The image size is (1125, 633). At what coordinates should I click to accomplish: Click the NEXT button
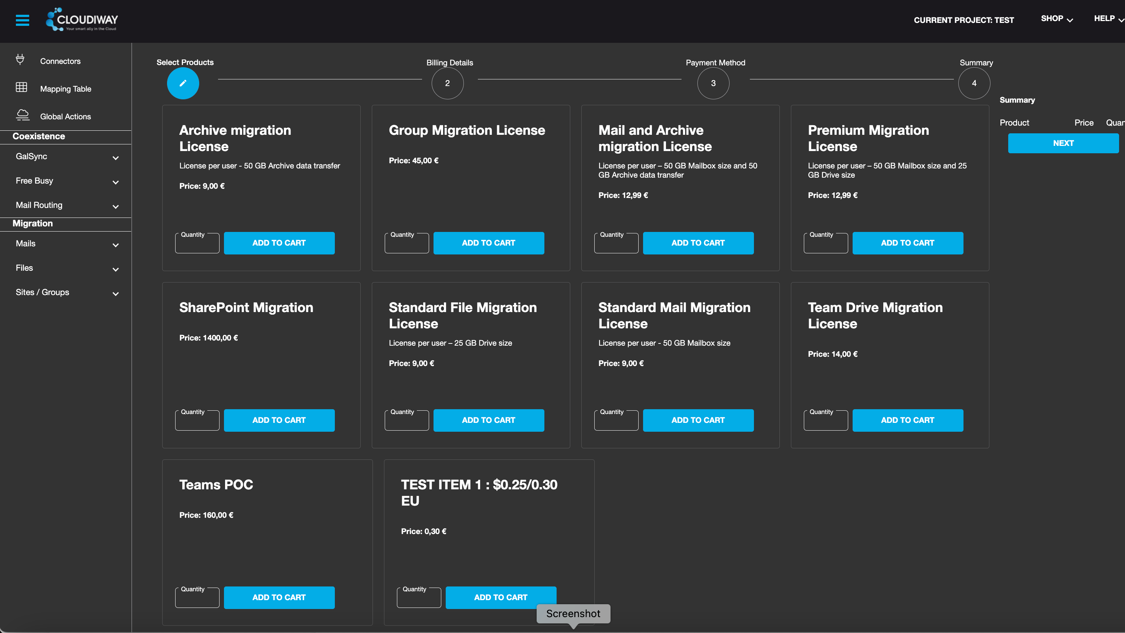pos(1063,143)
